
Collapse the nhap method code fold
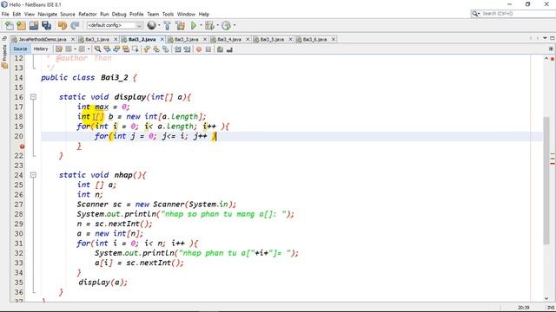tap(33, 175)
